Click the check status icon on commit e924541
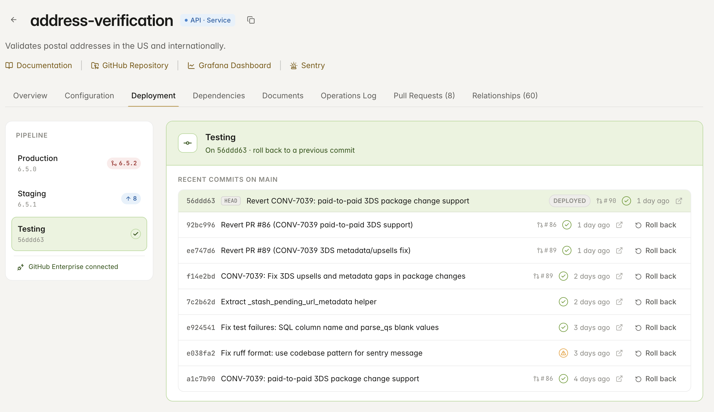This screenshot has width=714, height=412. click(x=563, y=327)
